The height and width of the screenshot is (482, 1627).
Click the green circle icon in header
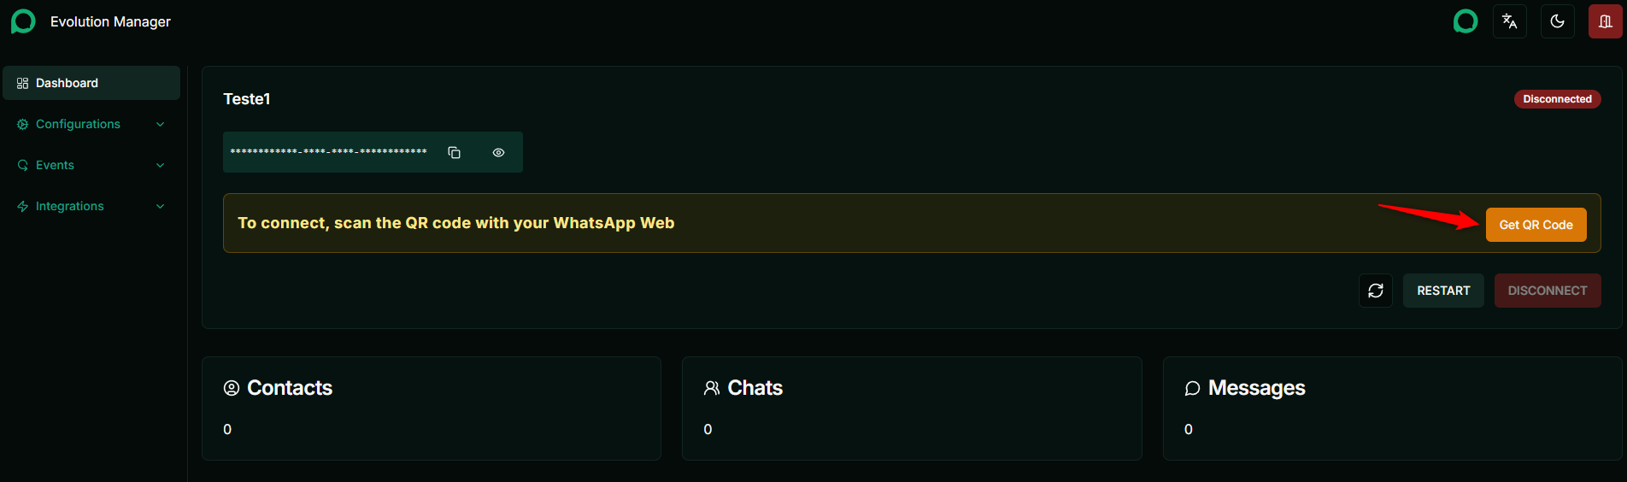point(1465,21)
